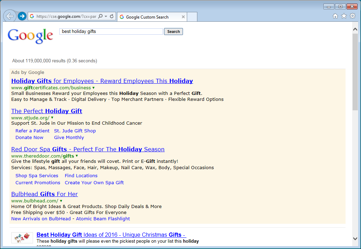Open the Tools gear icon
This screenshot has width=361, height=249.
tap(353, 16)
